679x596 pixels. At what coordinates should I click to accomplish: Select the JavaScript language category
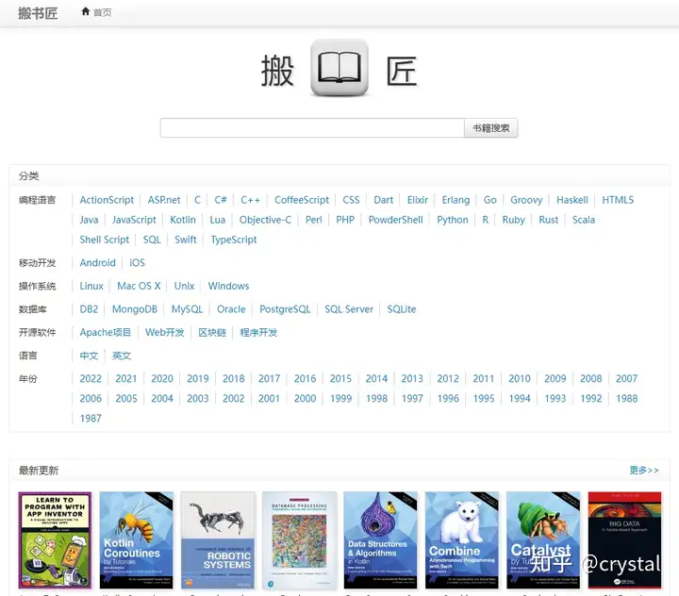[134, 220]
